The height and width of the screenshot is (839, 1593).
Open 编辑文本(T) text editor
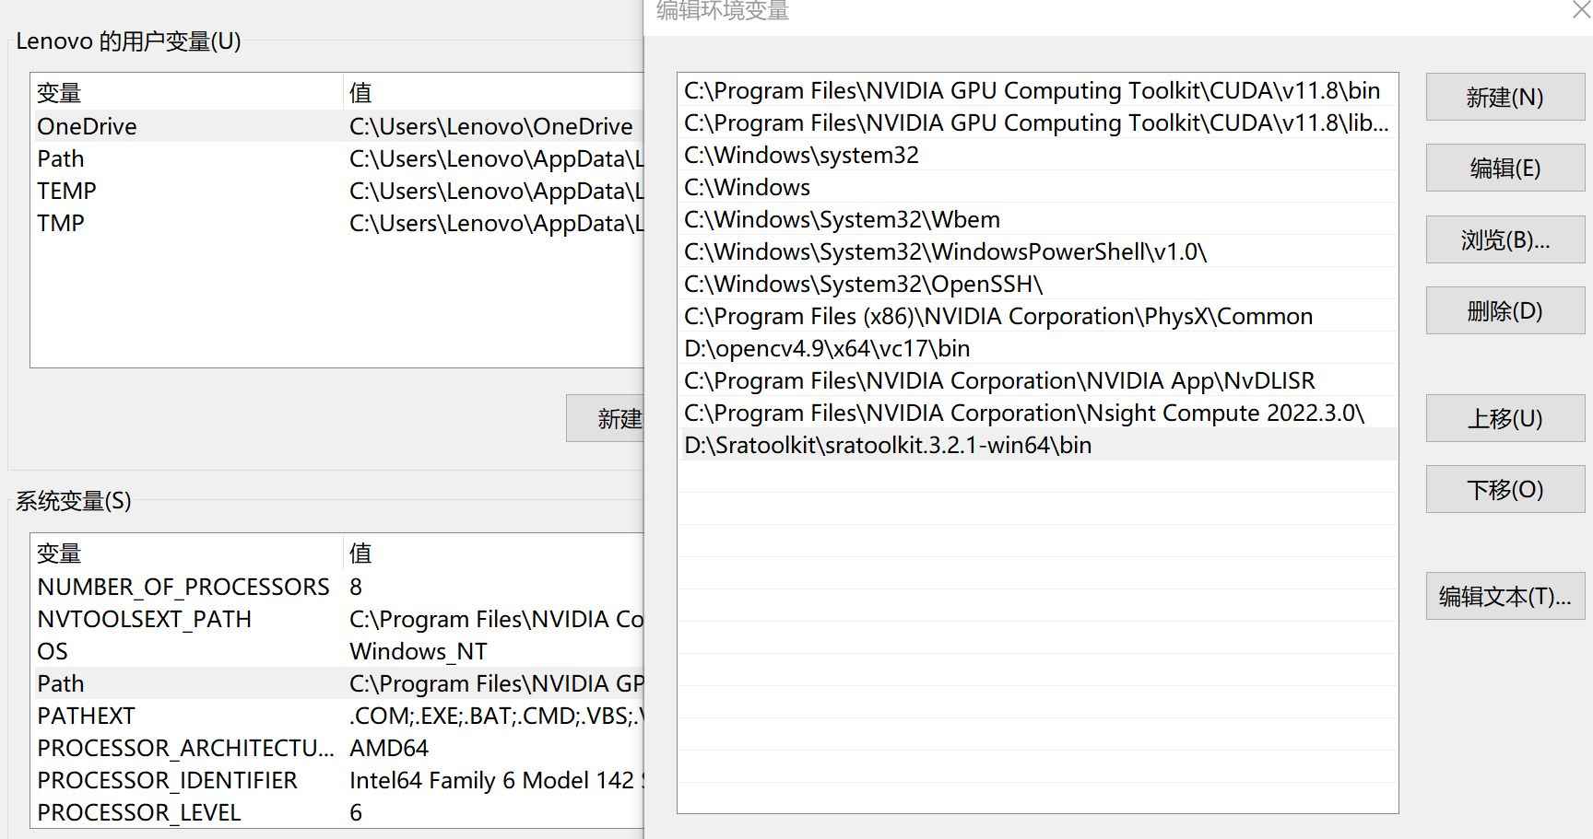(x=1504, y=596)
